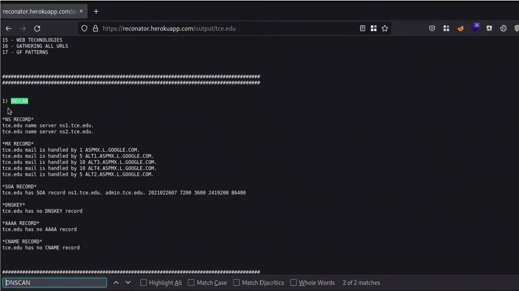
Task: Bookmark the page via the star icon
Action: point(385,28)
